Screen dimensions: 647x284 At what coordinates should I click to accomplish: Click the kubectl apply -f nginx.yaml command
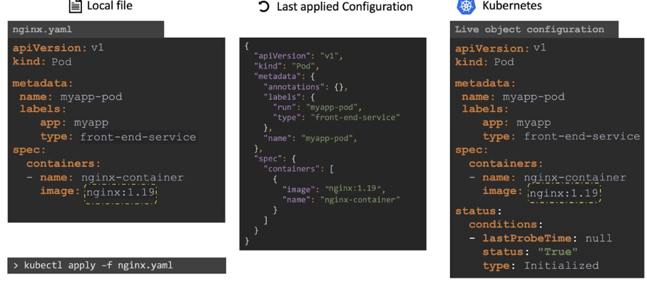click(x=116, y=265)
